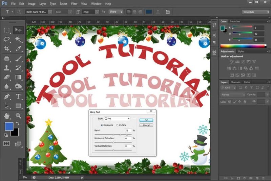Toggle text orientation in options bar
This screenshot has width=271, height=181.
pos(19,12)
